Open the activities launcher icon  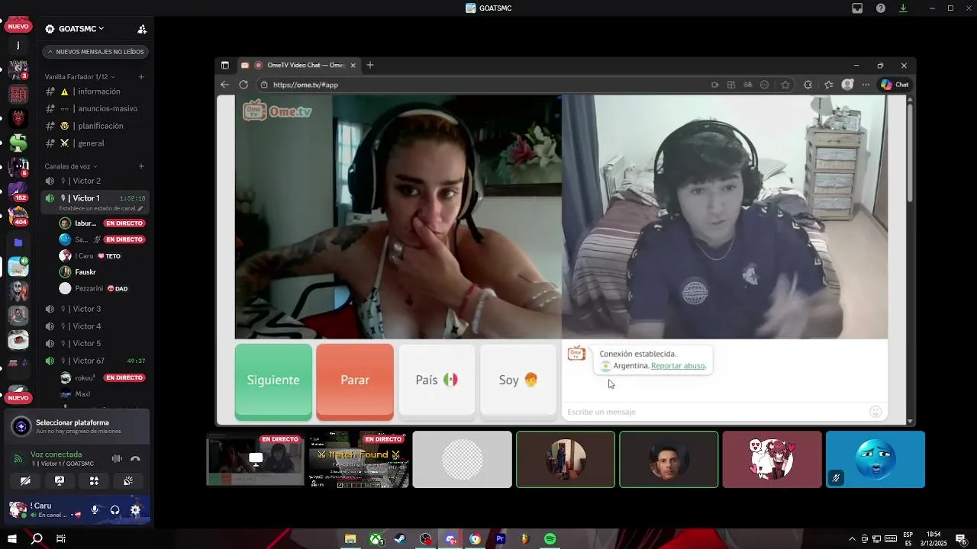[x=94, y=481]
